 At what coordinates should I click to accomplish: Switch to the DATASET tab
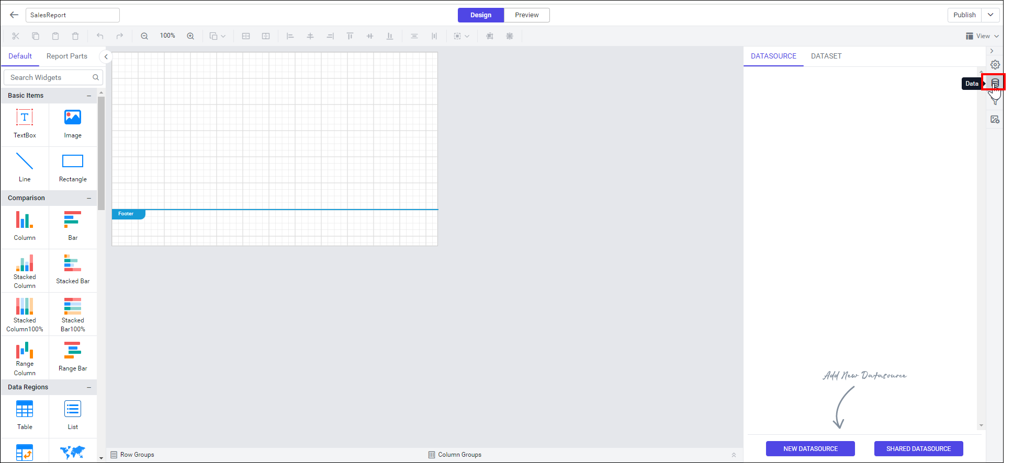(x=826, y=56)
